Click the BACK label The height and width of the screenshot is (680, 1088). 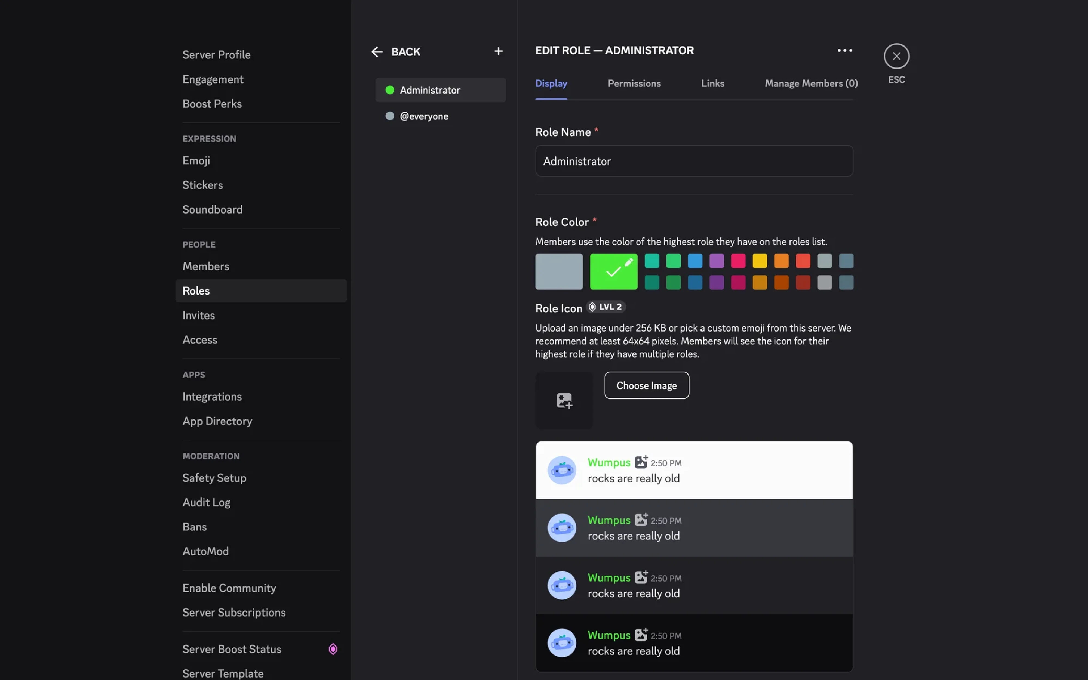(406, 52)
